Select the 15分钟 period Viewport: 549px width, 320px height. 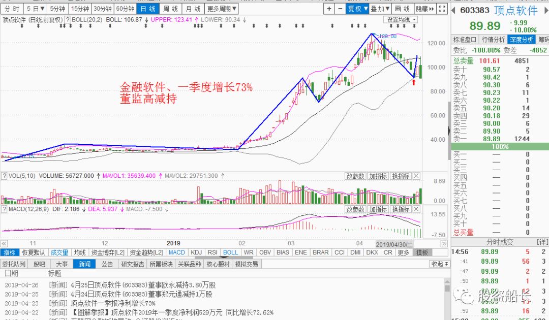(x=80, y=9)
